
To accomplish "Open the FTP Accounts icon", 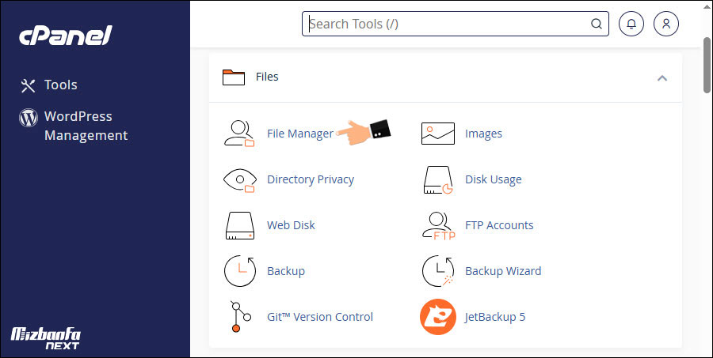I will 437,225.
